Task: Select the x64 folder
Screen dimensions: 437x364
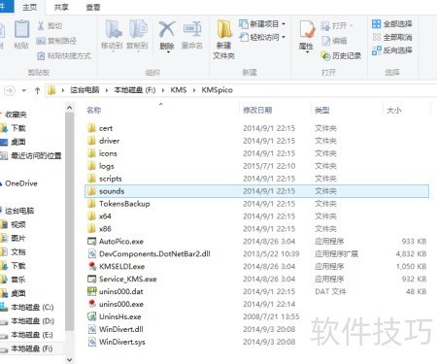Action: pyautogui.click(x=105, y=216)
